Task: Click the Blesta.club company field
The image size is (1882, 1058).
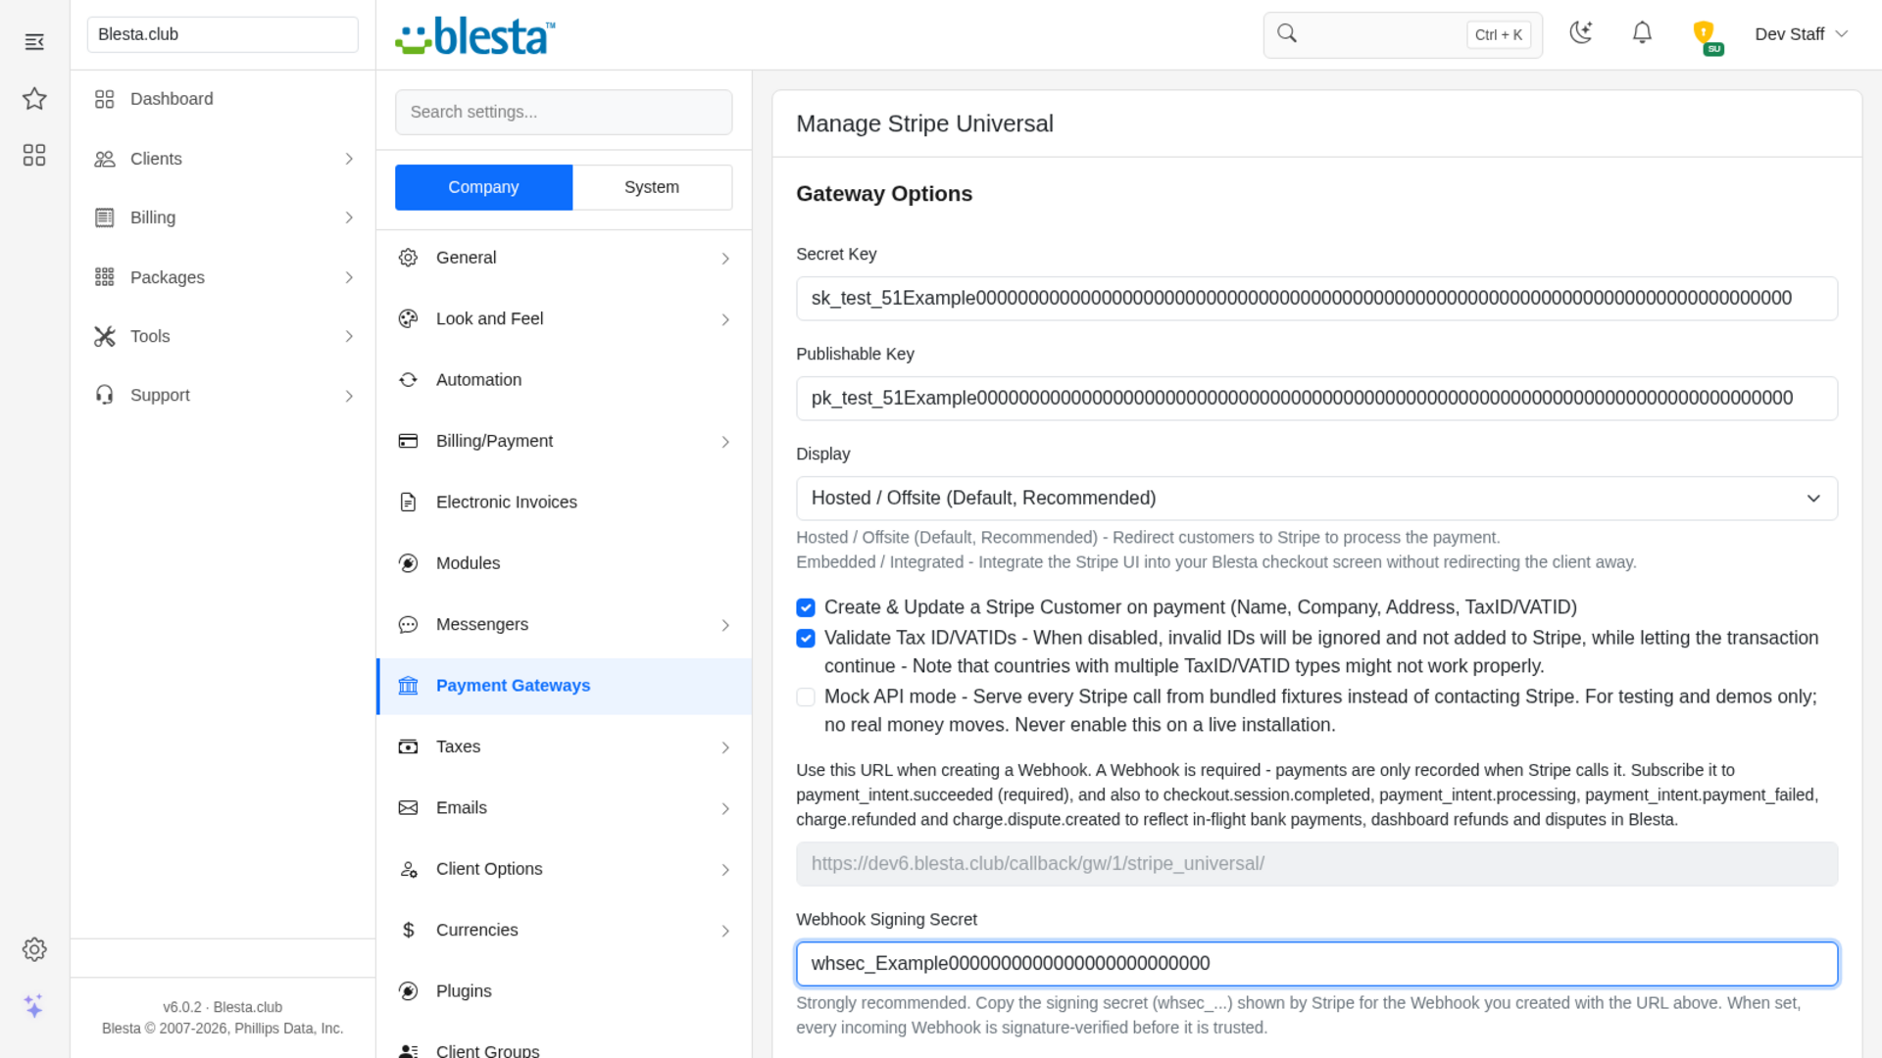Action: (223, 34)
